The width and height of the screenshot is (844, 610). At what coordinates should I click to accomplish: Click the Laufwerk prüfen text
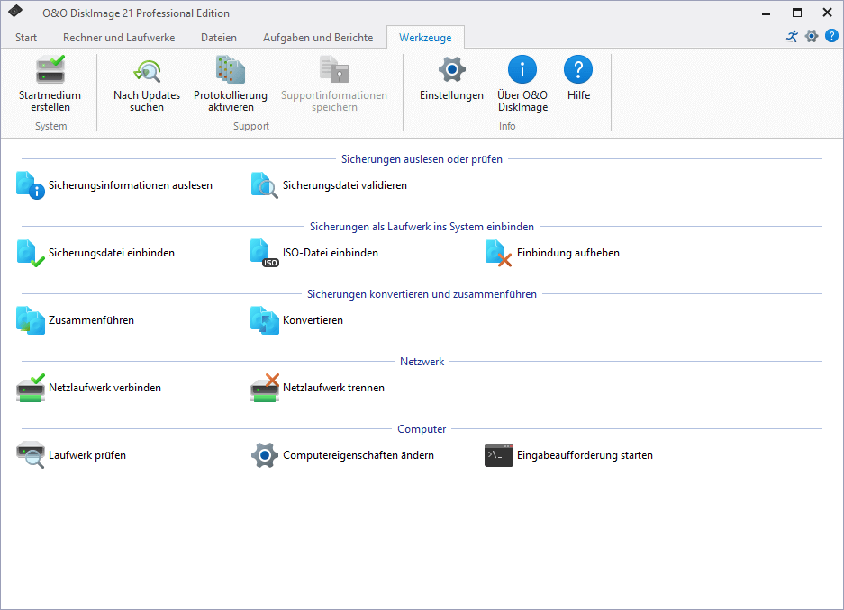87,455
